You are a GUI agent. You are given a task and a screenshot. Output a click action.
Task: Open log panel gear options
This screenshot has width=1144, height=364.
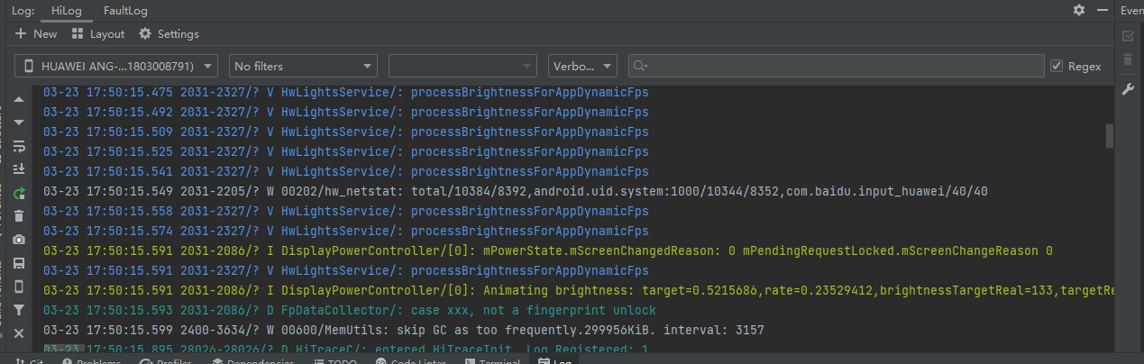1079,10
